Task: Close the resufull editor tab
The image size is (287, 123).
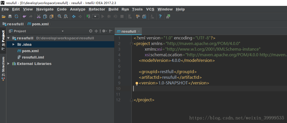Action: [139, 31]
